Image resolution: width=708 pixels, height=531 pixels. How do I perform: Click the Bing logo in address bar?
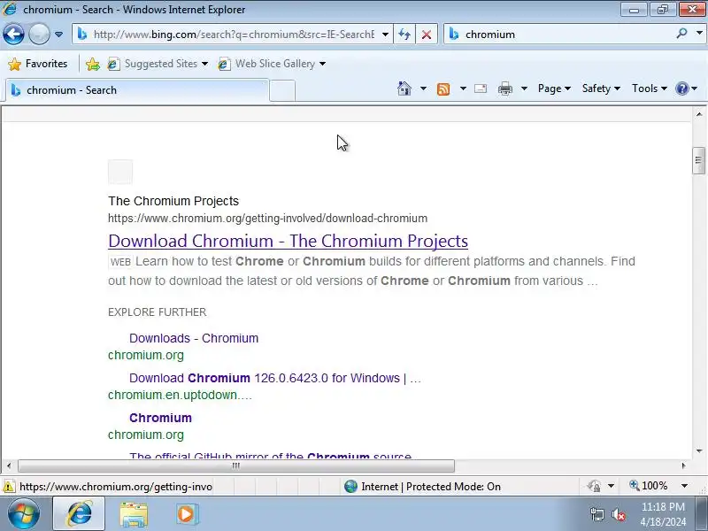pos(82,34)
